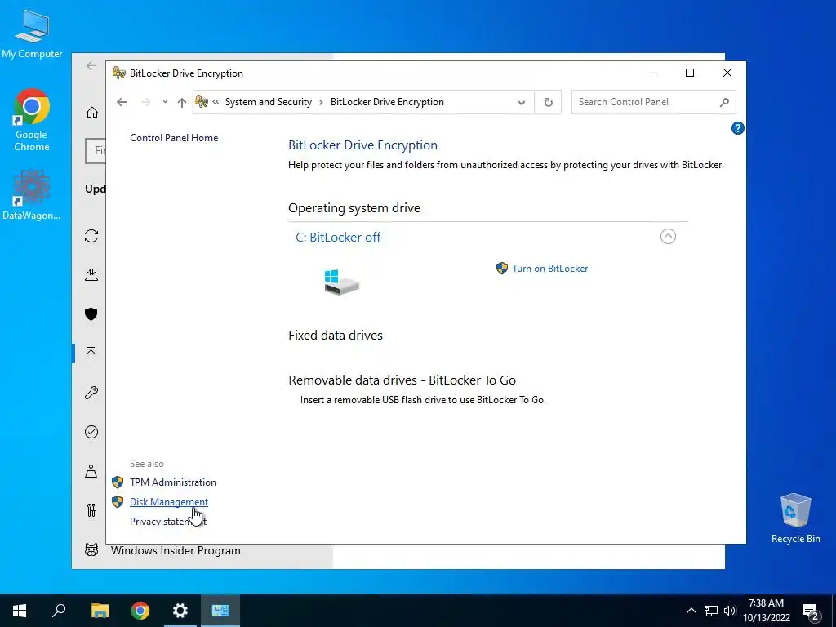Click the taskbar search magnifier
The image size is (836, 627).
click(59, 611)
